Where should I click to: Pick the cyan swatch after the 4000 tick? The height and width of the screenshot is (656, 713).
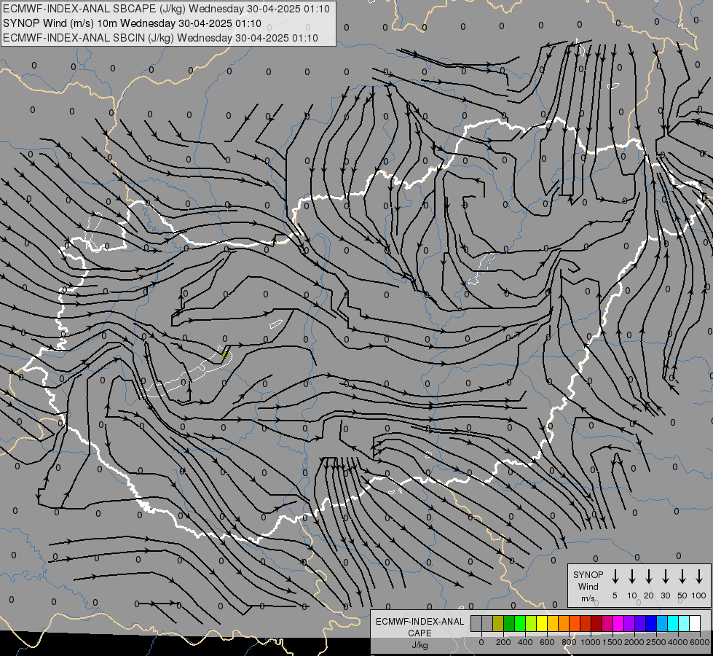[x=673, y=623]
